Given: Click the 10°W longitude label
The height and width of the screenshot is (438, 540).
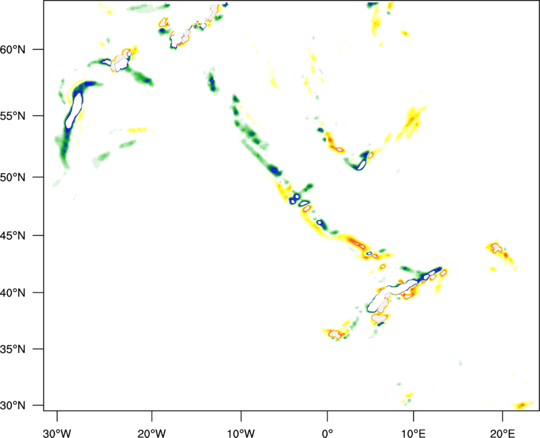Looking at the screenshot, I should pos(241,433).
